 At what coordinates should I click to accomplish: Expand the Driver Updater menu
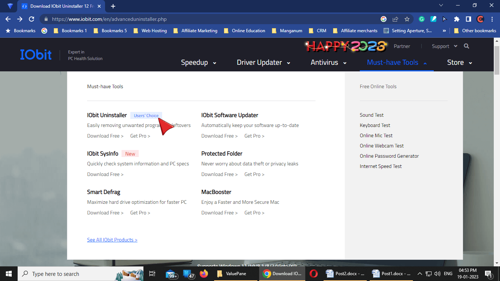pos(264,63)
